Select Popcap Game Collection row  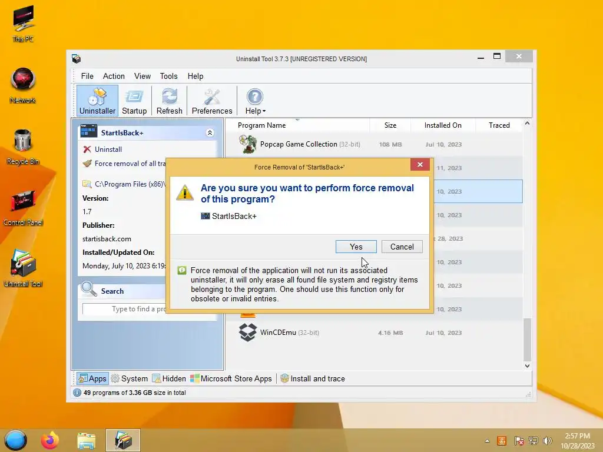374,145
